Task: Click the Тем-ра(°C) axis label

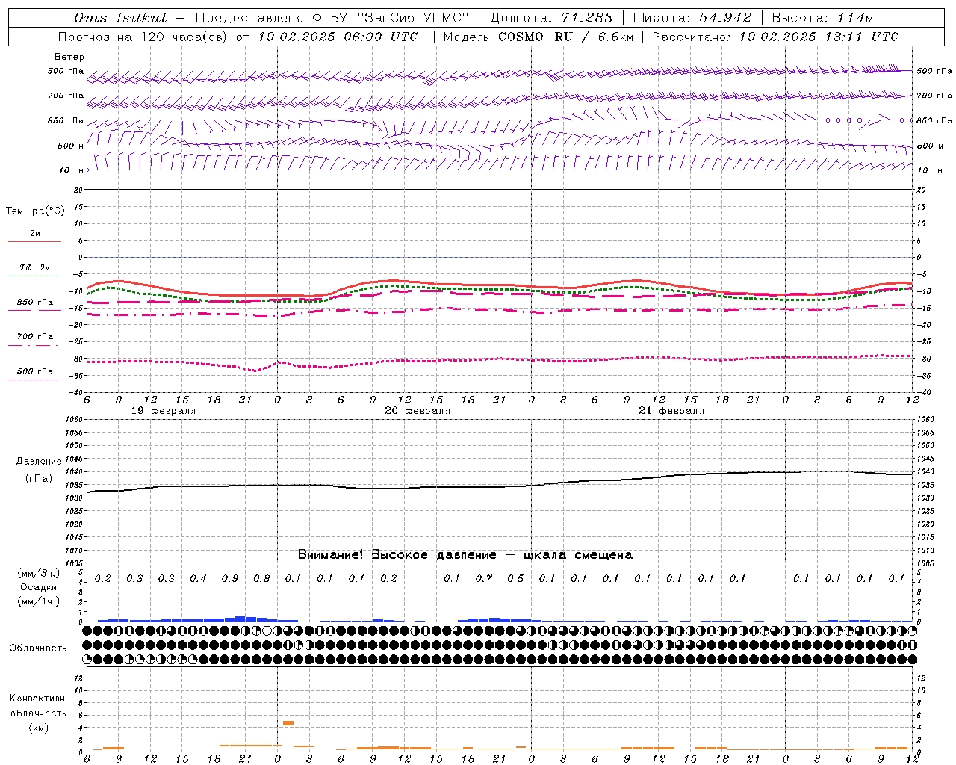Action: (35, 211)
